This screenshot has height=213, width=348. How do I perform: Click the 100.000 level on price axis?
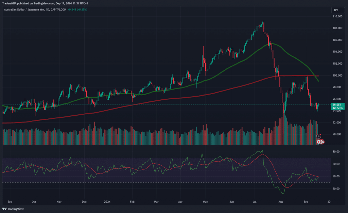point(337,76)
